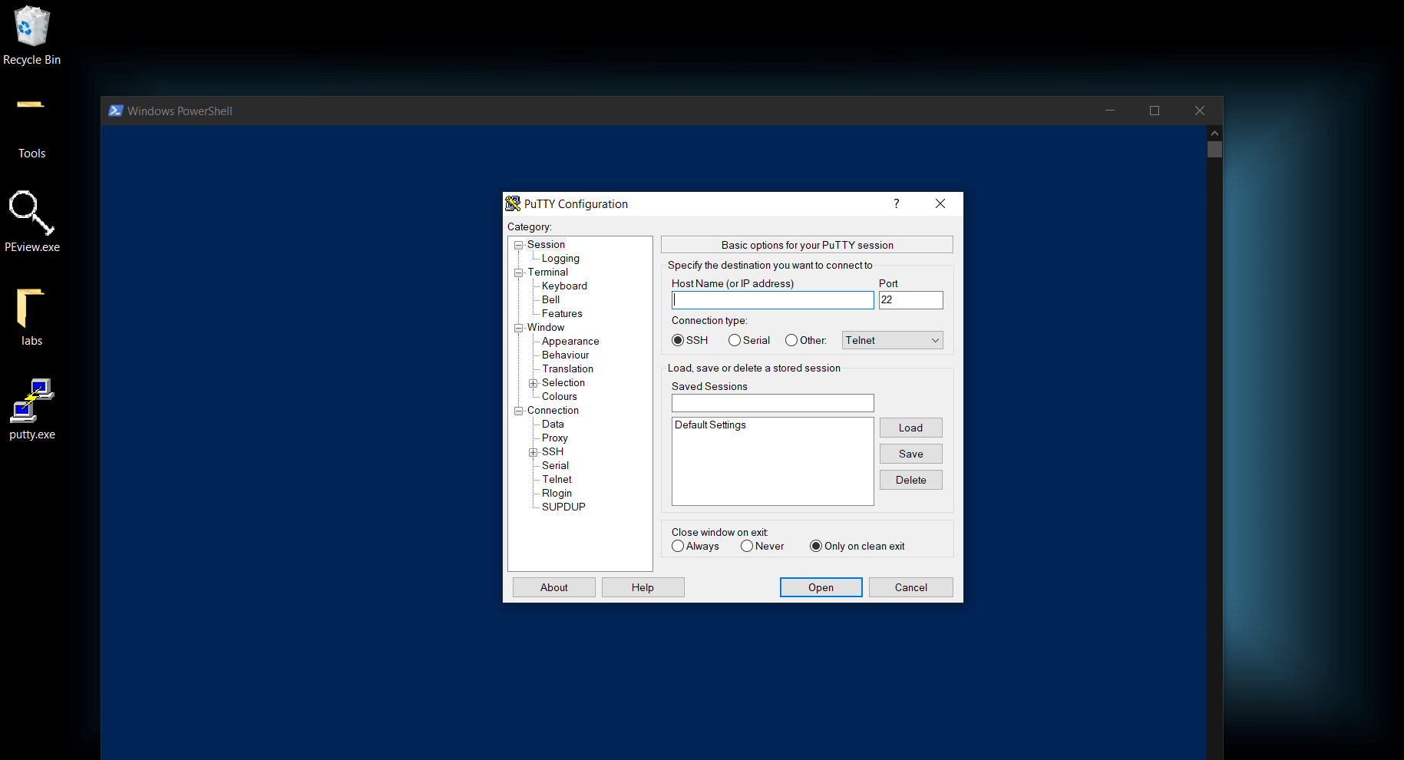This screenshot has width=1404, height=760.
Task: Click the Windows PowerShell title icon
Action: [116, 111]
